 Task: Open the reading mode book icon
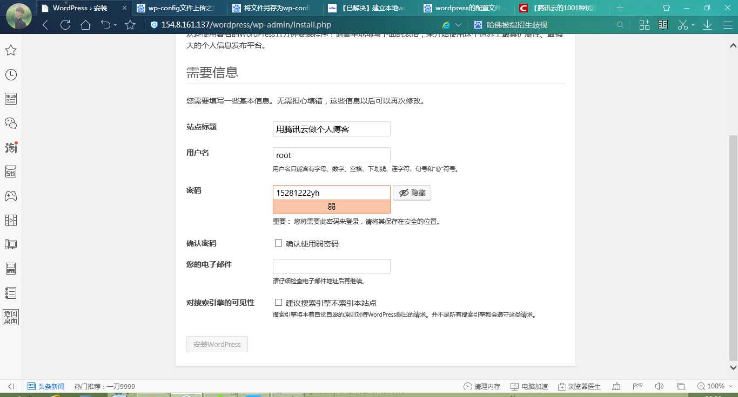point(663,25)
